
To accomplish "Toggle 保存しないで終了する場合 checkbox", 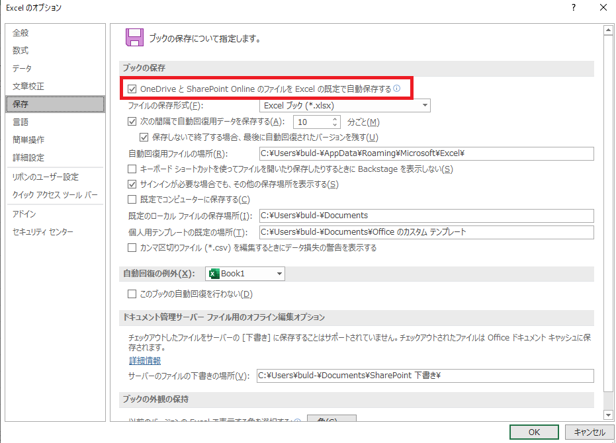I will pos(144,137).
